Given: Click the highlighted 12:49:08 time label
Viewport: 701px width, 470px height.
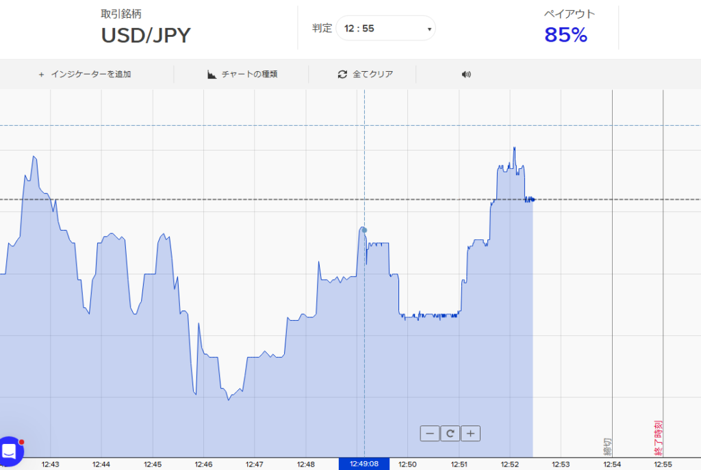Looking at the screenshot, I should (x=364, y=464).
